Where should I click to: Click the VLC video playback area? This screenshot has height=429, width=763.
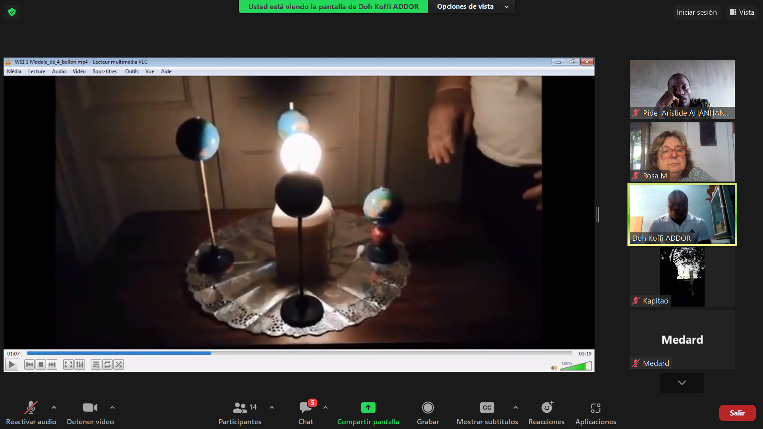[x=299, y=213]
